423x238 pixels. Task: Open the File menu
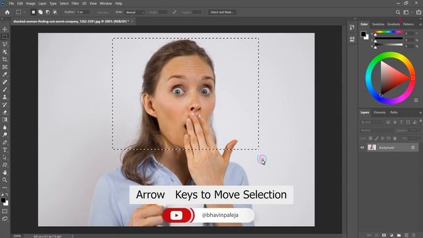point(11,3)
